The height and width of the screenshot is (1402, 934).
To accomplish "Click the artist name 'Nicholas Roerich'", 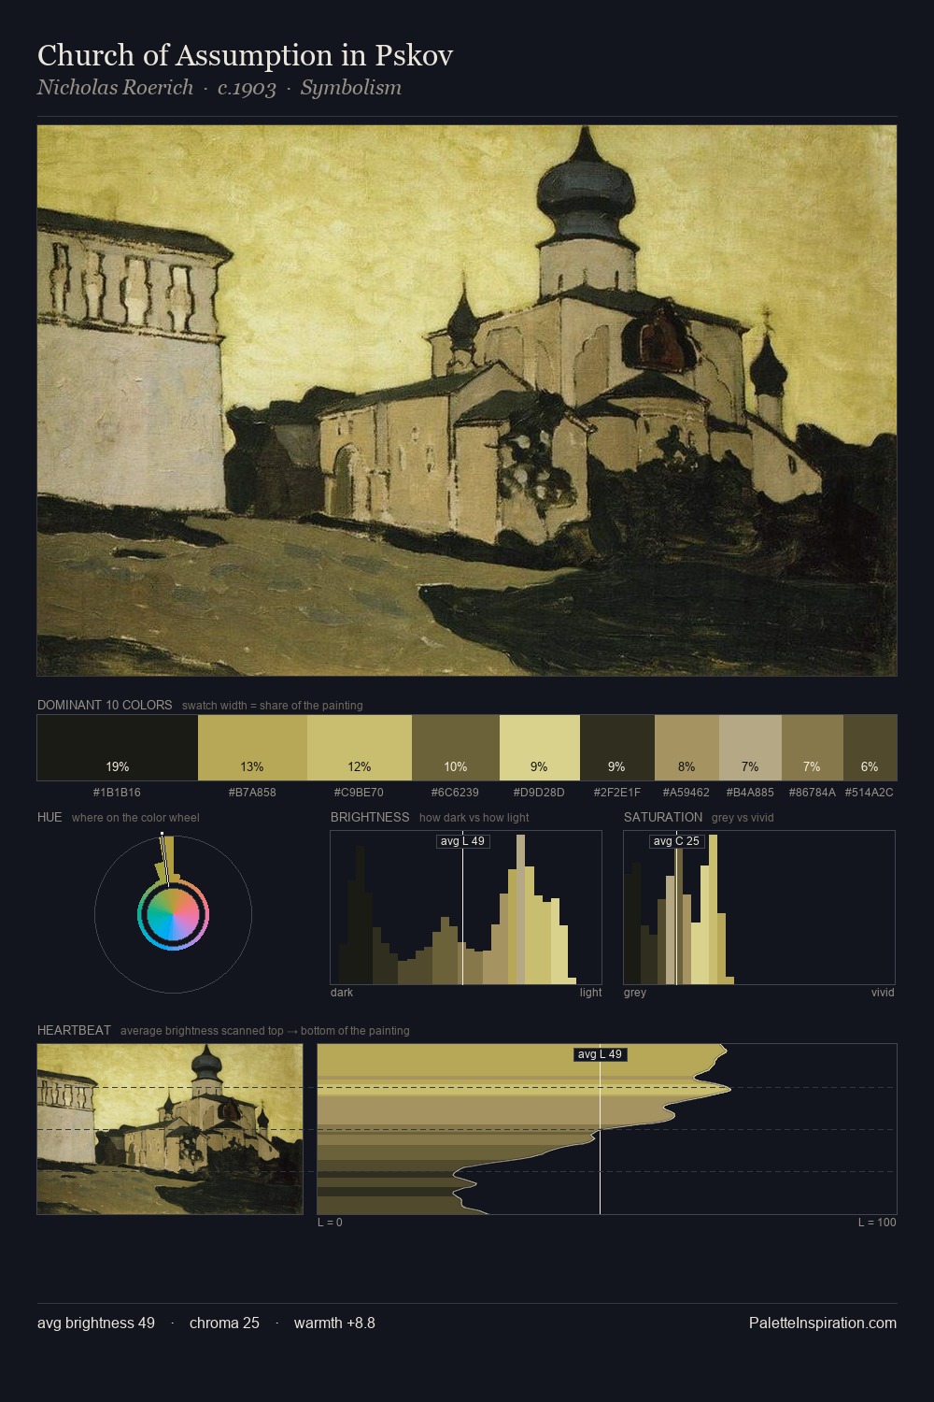I will point(115,88).
